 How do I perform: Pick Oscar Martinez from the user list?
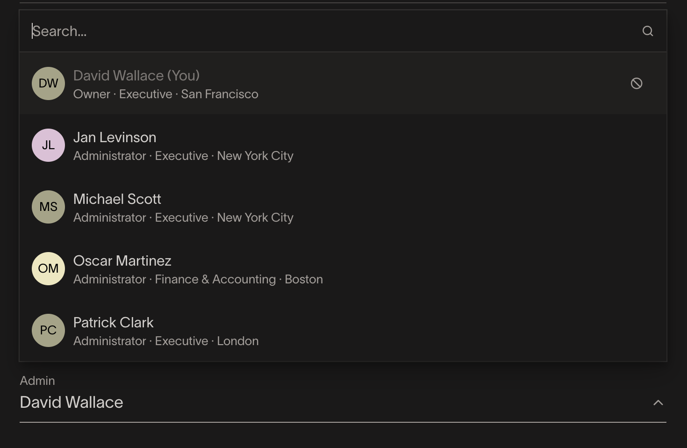tap(343, 268)
